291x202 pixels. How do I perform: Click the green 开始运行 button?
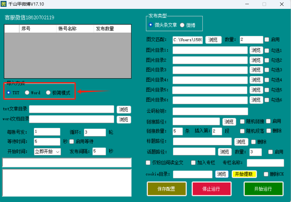click(x=263, y=189)
